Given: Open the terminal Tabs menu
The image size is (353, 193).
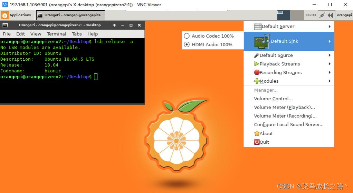Looking at the screenshot, I should [x=77, y=34].
